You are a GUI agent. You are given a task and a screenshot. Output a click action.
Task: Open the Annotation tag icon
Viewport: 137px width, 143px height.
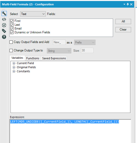pos(4,31)
